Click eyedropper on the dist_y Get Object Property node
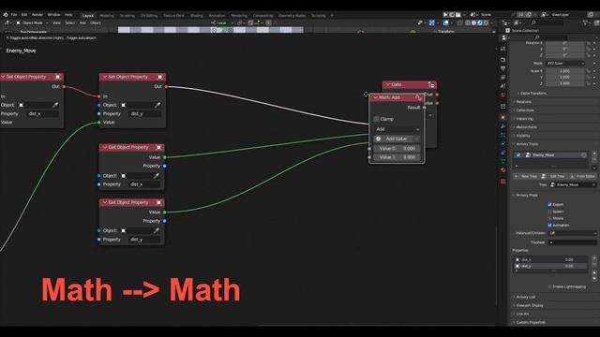Screen dimensions: 600x337 [x=157, y=230]
